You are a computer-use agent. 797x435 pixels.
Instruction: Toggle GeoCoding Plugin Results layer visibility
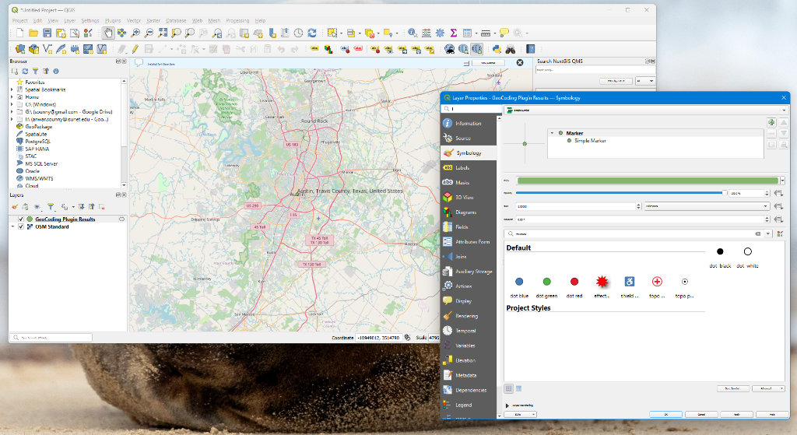point(20,219)
